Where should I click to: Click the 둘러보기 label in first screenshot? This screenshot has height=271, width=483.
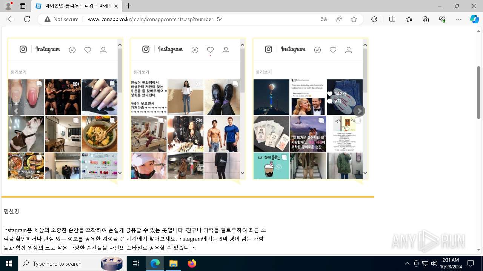[18, 72]
